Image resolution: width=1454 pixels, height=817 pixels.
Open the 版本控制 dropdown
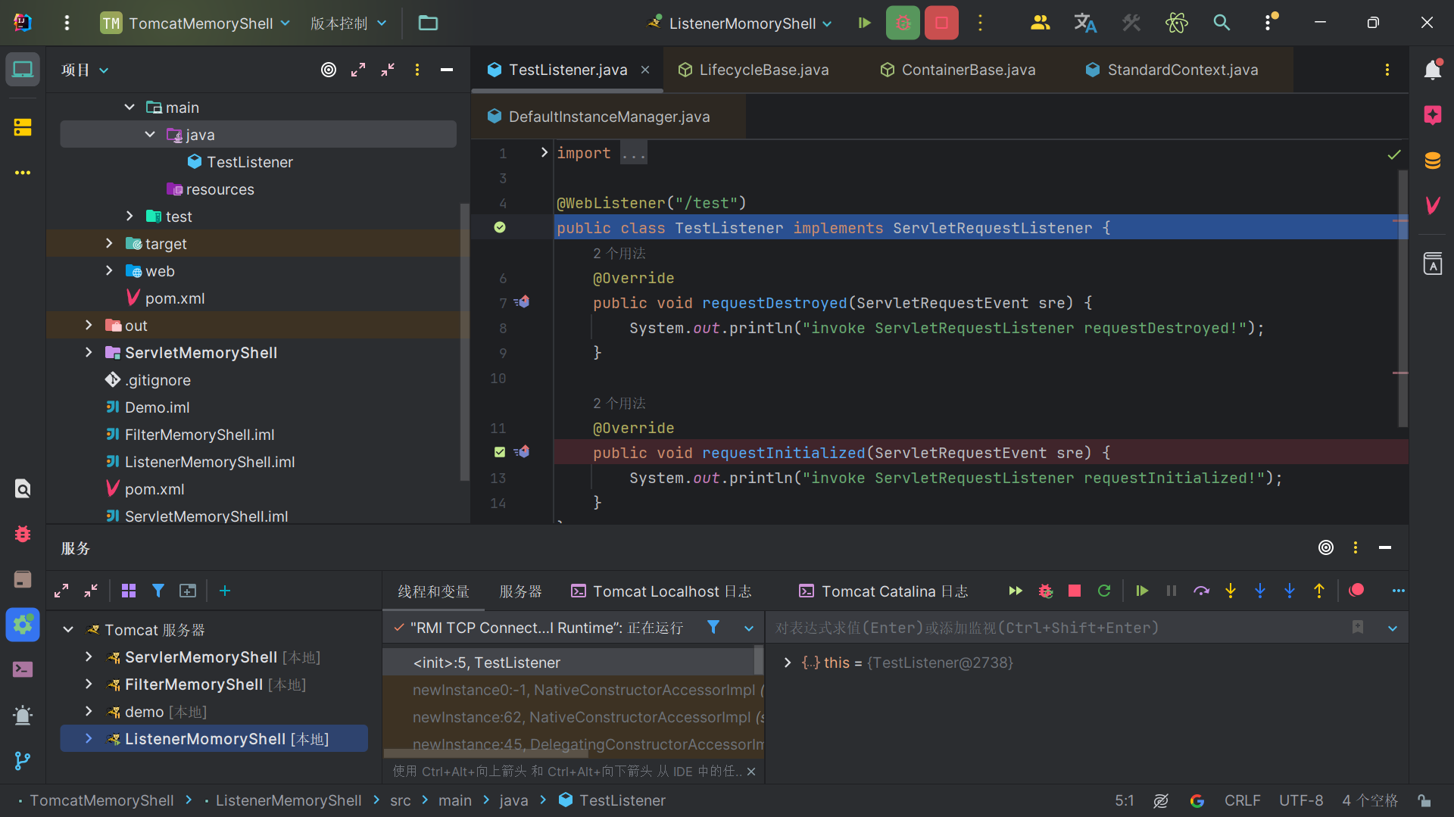pyautogui.click(x=348, y=23)
